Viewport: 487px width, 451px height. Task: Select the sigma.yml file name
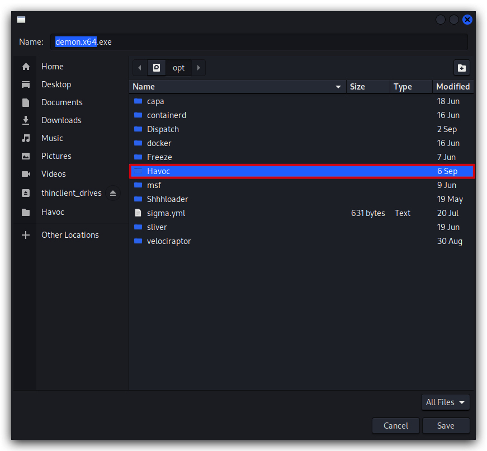166,213
